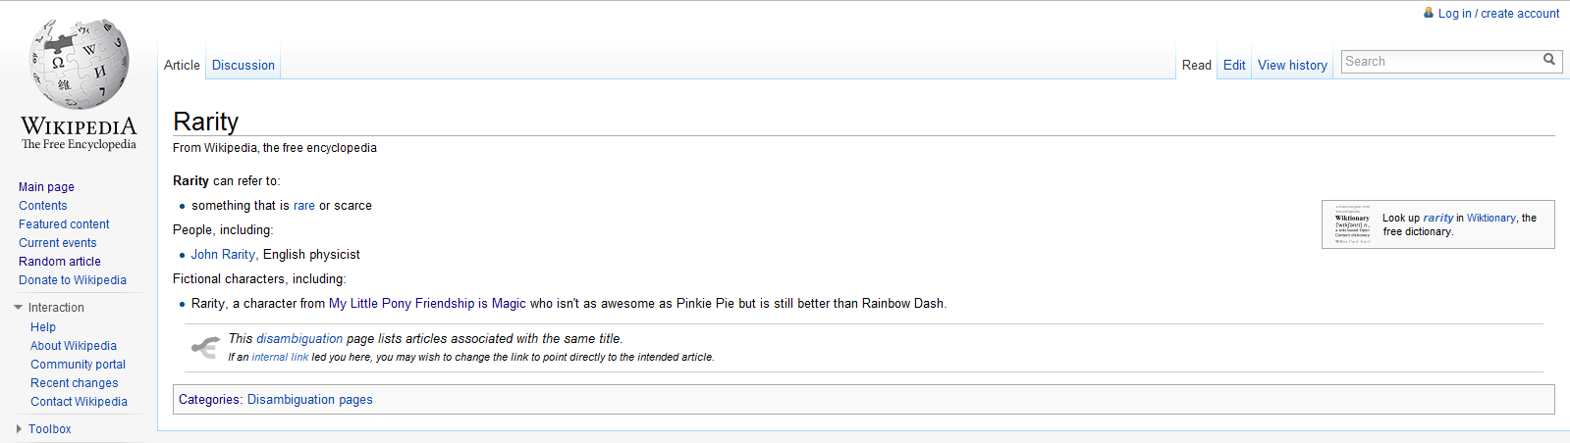Follow the My Little Pony Friendship is Magic link
This screenshot has width=1570, height=443.
[427, 304]
